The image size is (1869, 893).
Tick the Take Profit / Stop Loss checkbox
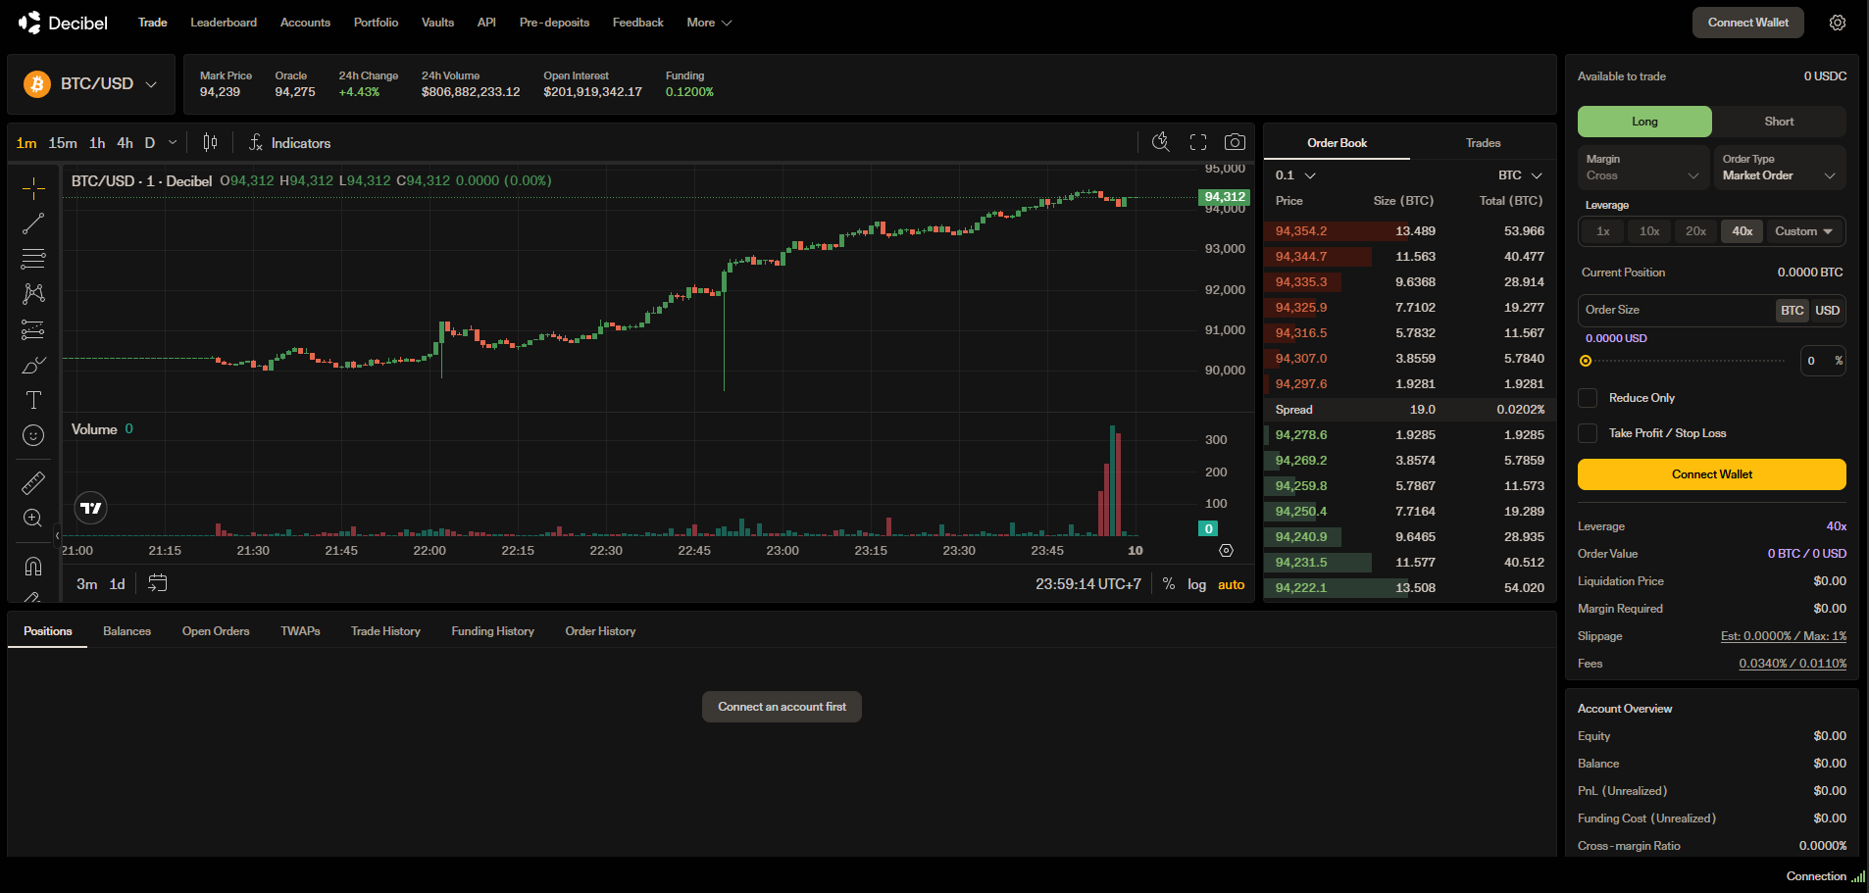point(1587,433)
